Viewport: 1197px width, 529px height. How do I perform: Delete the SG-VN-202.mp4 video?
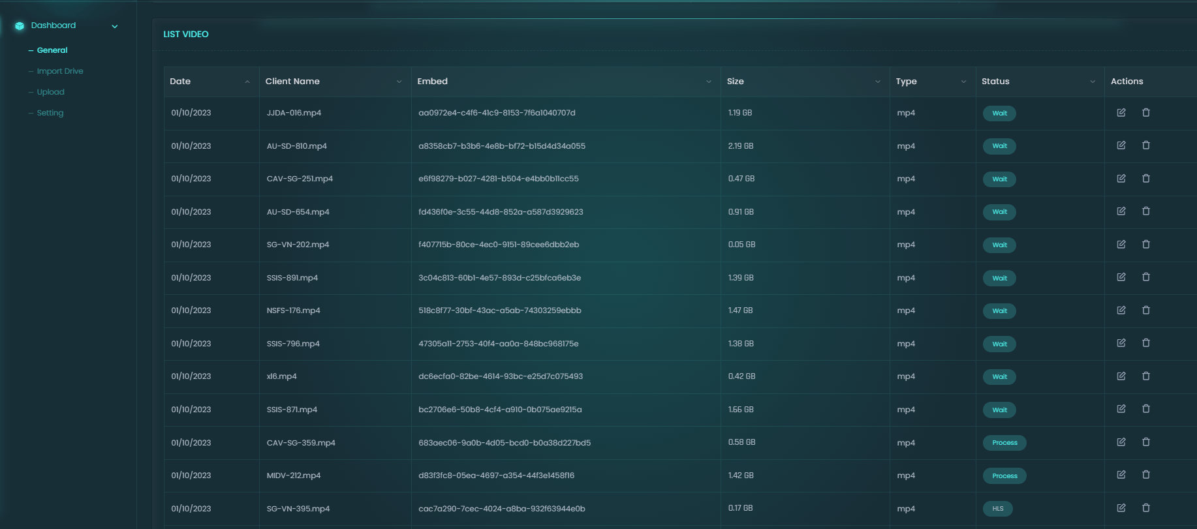[x=1146, y=245]
